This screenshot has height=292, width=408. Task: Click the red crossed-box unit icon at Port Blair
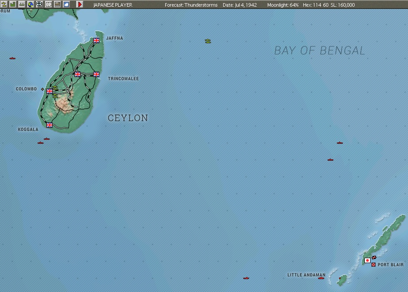[x=373, y=264]
